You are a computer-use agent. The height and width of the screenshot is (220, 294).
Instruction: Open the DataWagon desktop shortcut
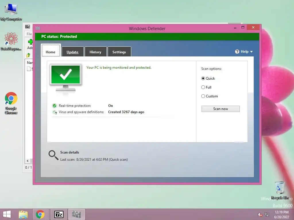[11, 41]
